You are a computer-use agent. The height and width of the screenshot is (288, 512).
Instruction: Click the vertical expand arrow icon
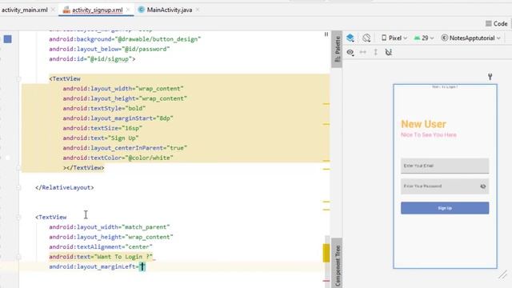point(375,52)
